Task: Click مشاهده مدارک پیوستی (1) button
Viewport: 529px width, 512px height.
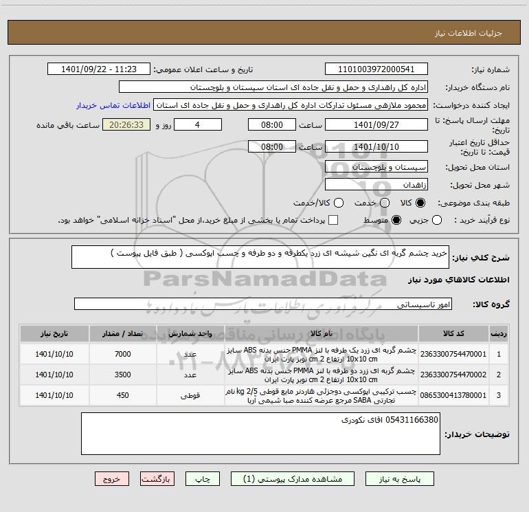Action: [293, 479]
